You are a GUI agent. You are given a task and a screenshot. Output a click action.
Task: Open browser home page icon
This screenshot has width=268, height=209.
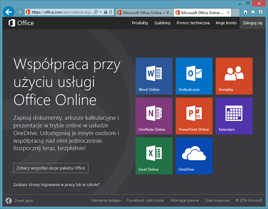pyautogui.click(x=245, y=12)
